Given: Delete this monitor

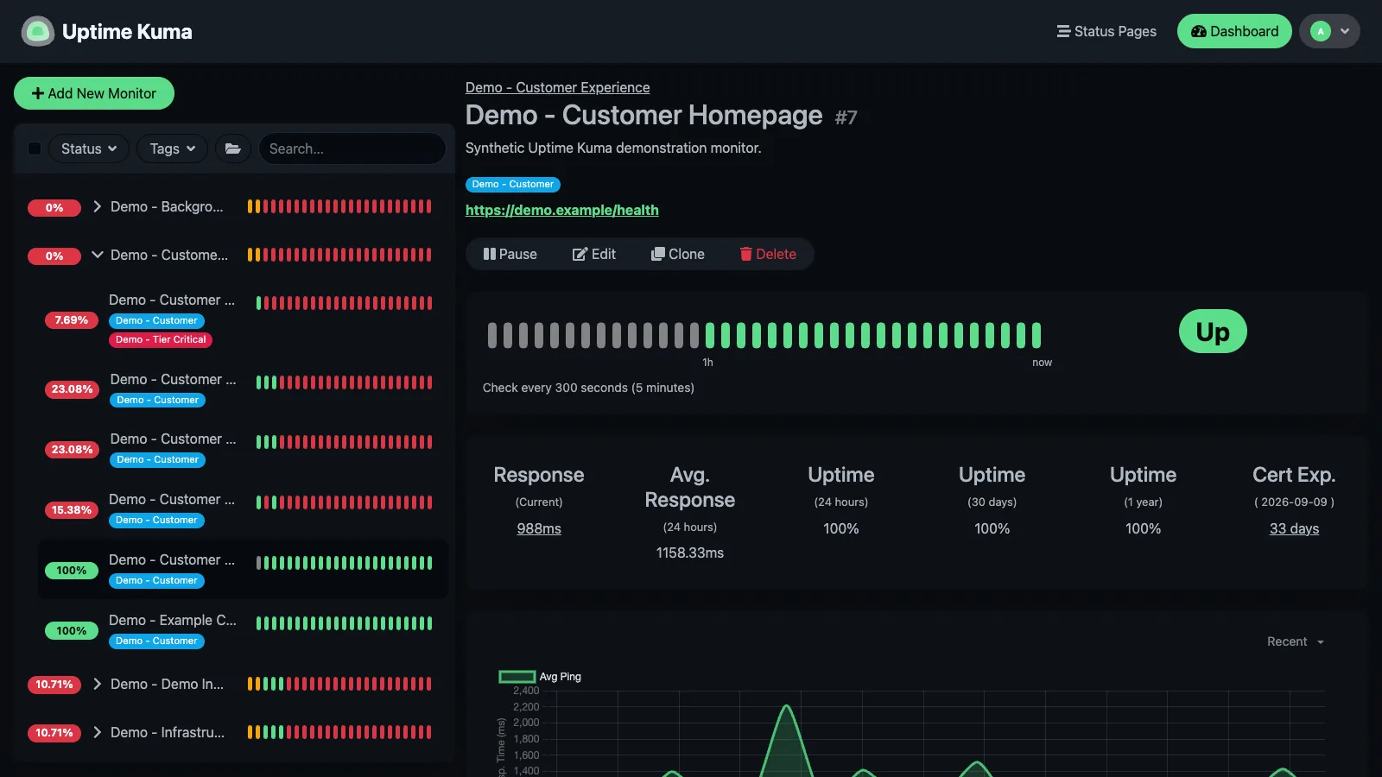Looking at the screenshot, I should pos(768,254).
